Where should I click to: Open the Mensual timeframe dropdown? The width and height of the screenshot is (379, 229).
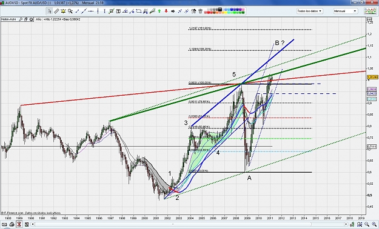[345, 11]
